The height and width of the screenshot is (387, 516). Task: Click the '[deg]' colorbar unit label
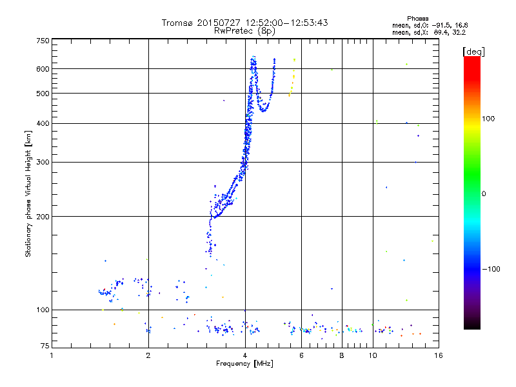click(473, 52)
